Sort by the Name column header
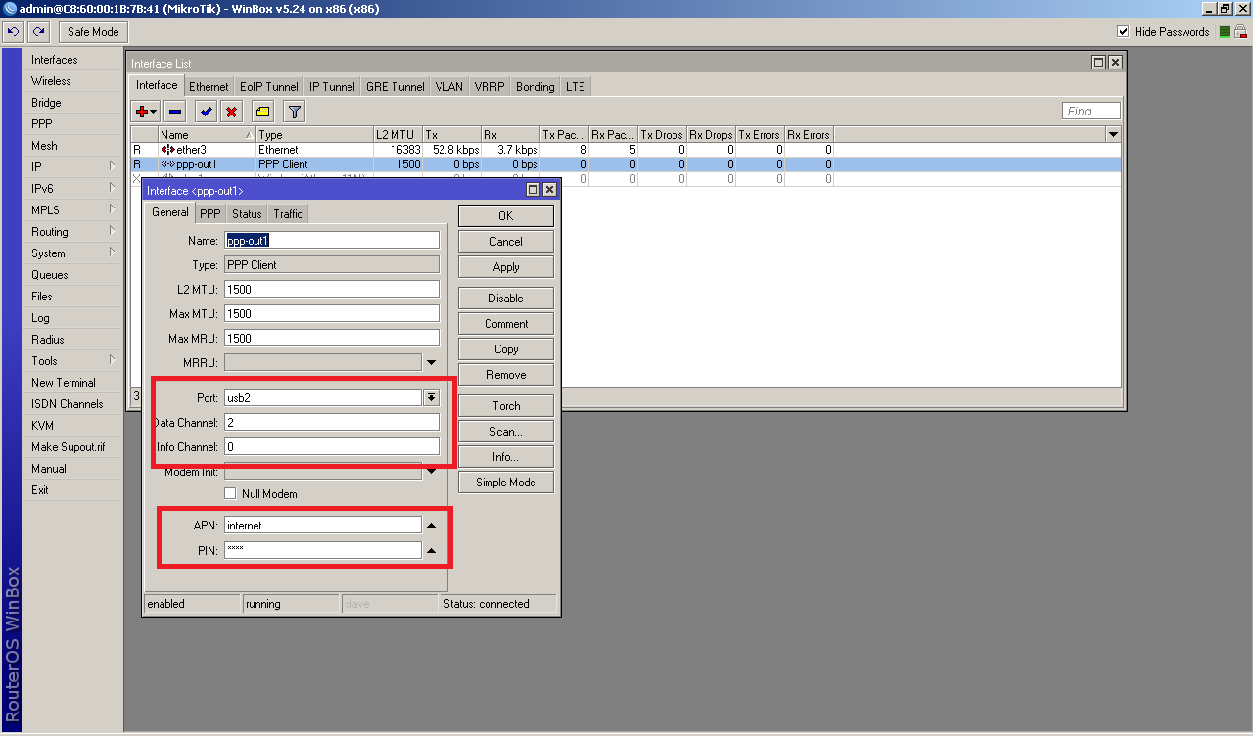Screen dimensions: 1253x736 click(207, 135)
